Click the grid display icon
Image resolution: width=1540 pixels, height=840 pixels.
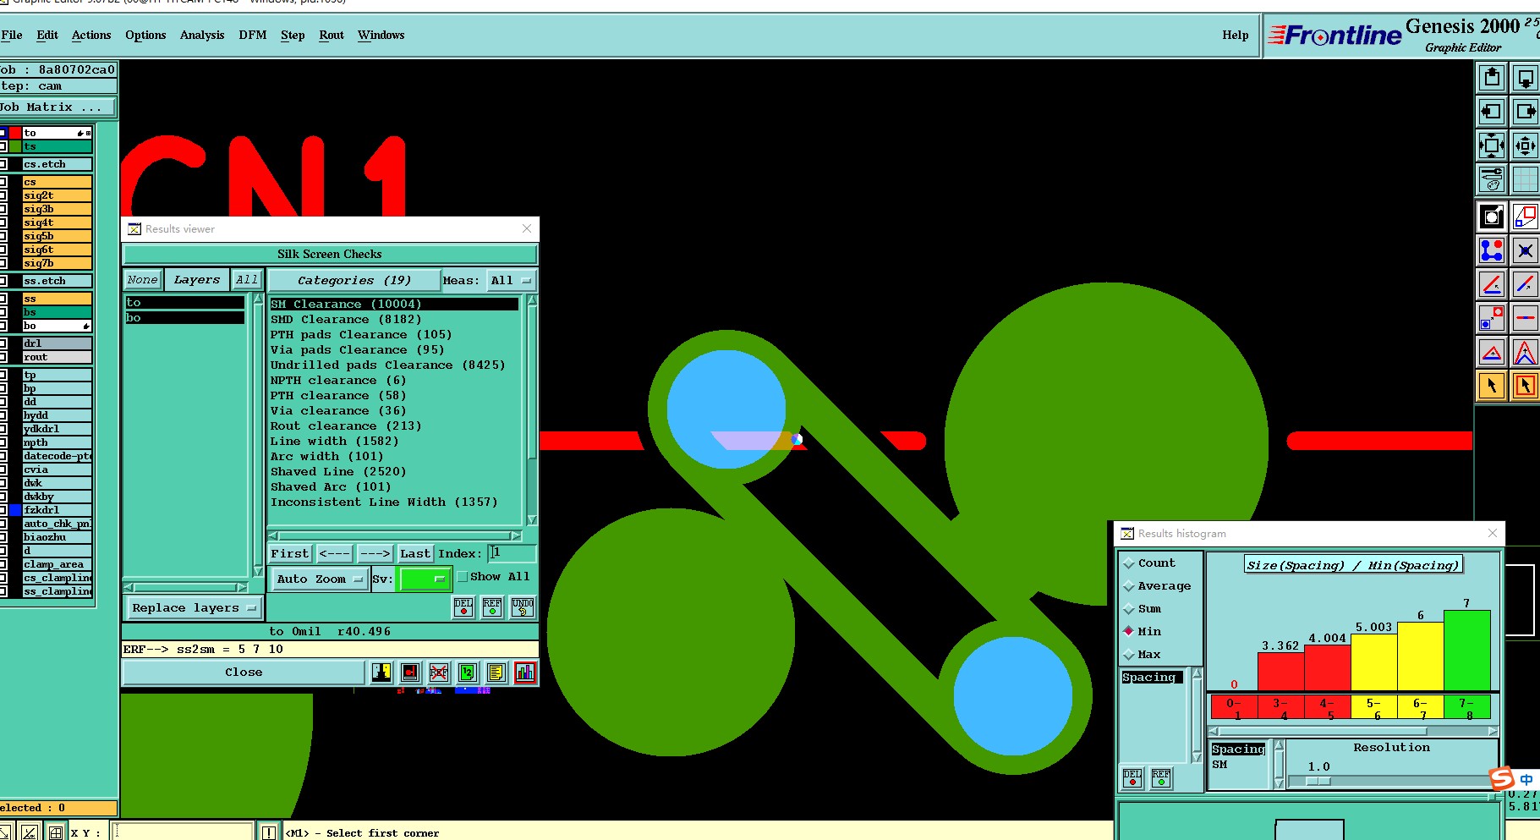click(x=1525, y=179)
